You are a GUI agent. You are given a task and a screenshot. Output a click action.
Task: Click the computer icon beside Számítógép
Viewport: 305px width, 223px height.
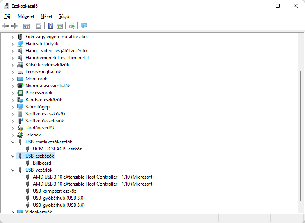pyautogui.click(x=20, y=107)
